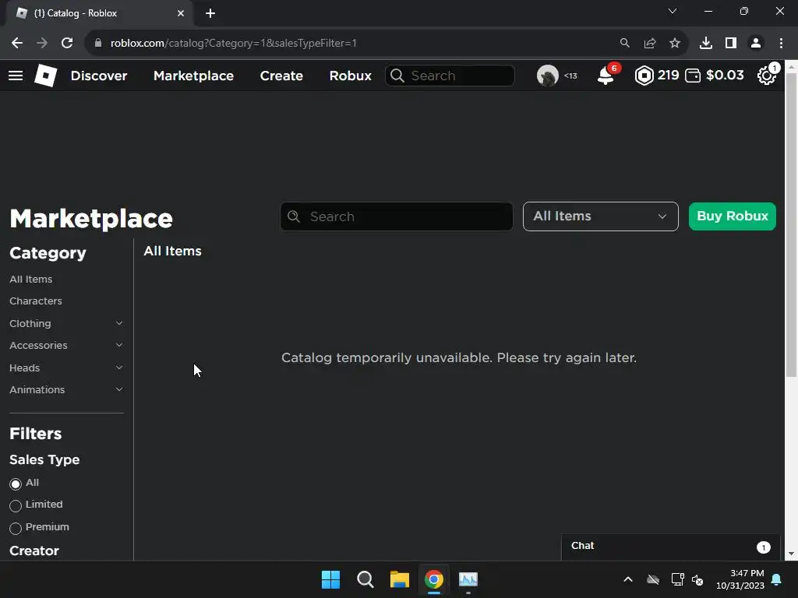Open File Explorer from taskbar
This screenshot has width=798, height=598.
point(400,579)
